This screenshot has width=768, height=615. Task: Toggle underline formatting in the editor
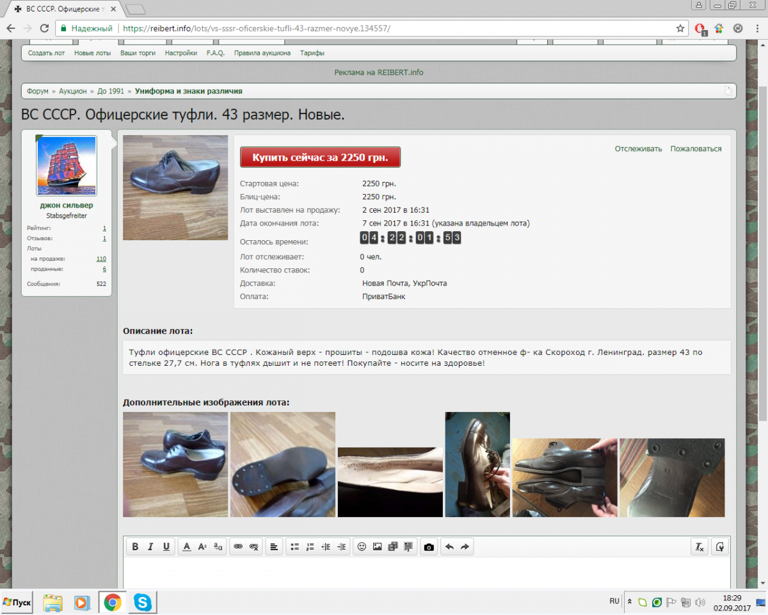pyautogui.click(x=166, y=546)
